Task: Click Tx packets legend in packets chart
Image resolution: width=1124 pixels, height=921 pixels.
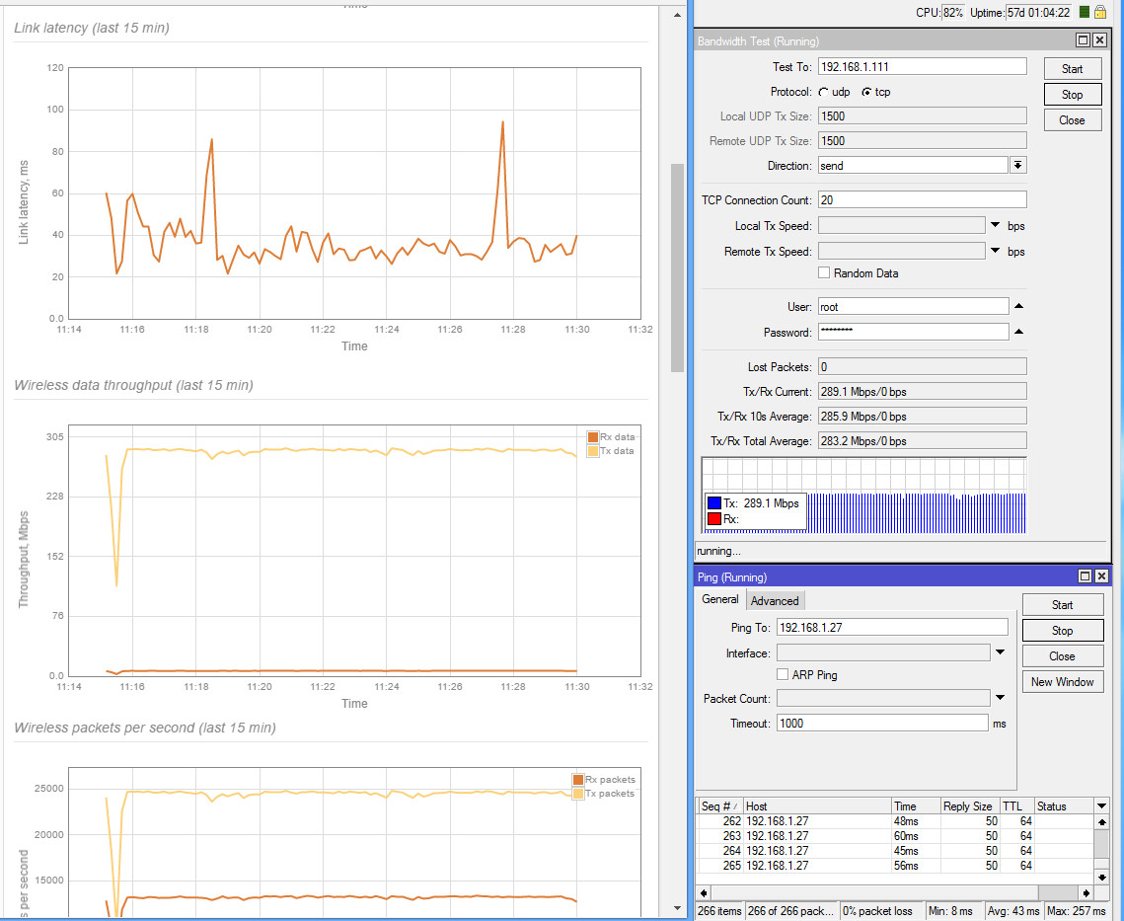Action: tap(604, 794)
